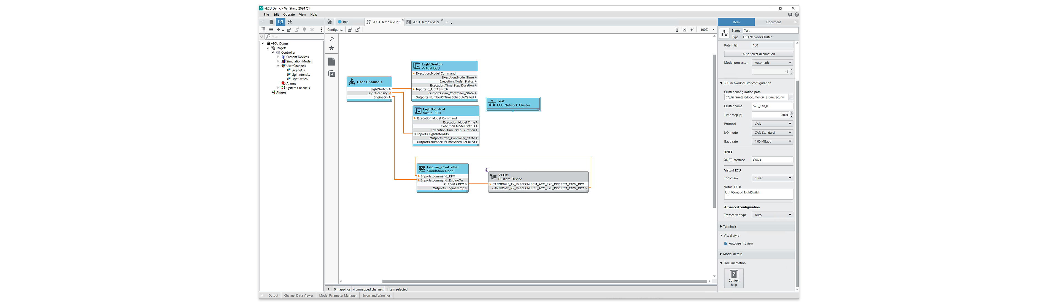Open the Protocol CAN dropdown
The height and width of the screenshot is (304, 1058).
click(772, 124)
